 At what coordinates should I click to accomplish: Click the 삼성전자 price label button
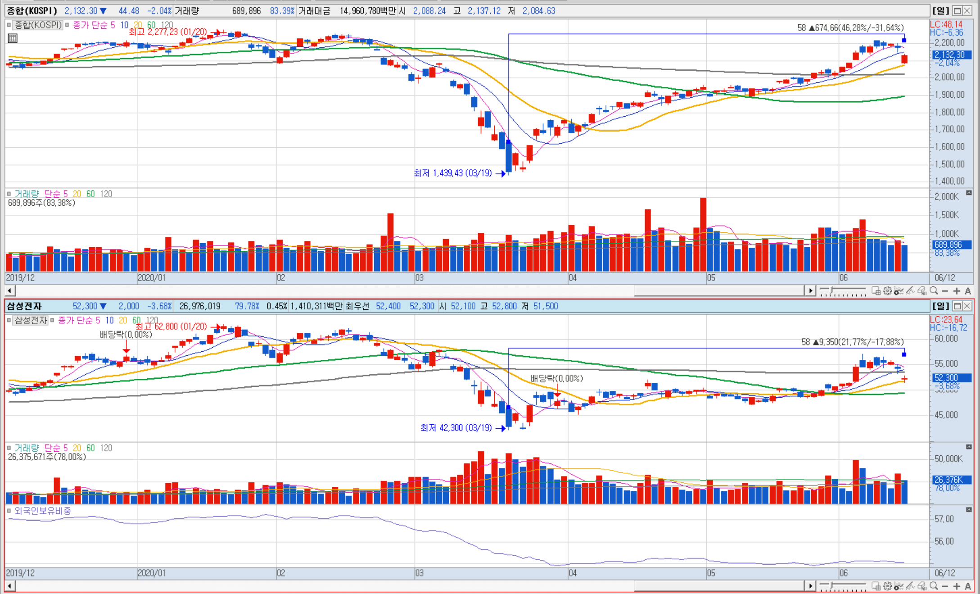(x=30, y=321)
